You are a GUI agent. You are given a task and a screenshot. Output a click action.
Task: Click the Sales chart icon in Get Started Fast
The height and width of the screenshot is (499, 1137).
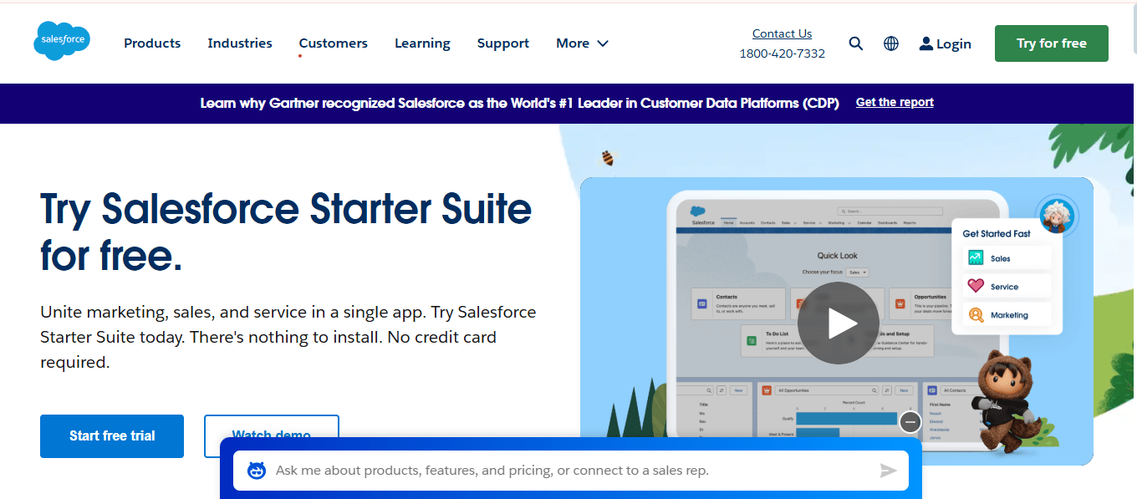[x=976, y=258]
